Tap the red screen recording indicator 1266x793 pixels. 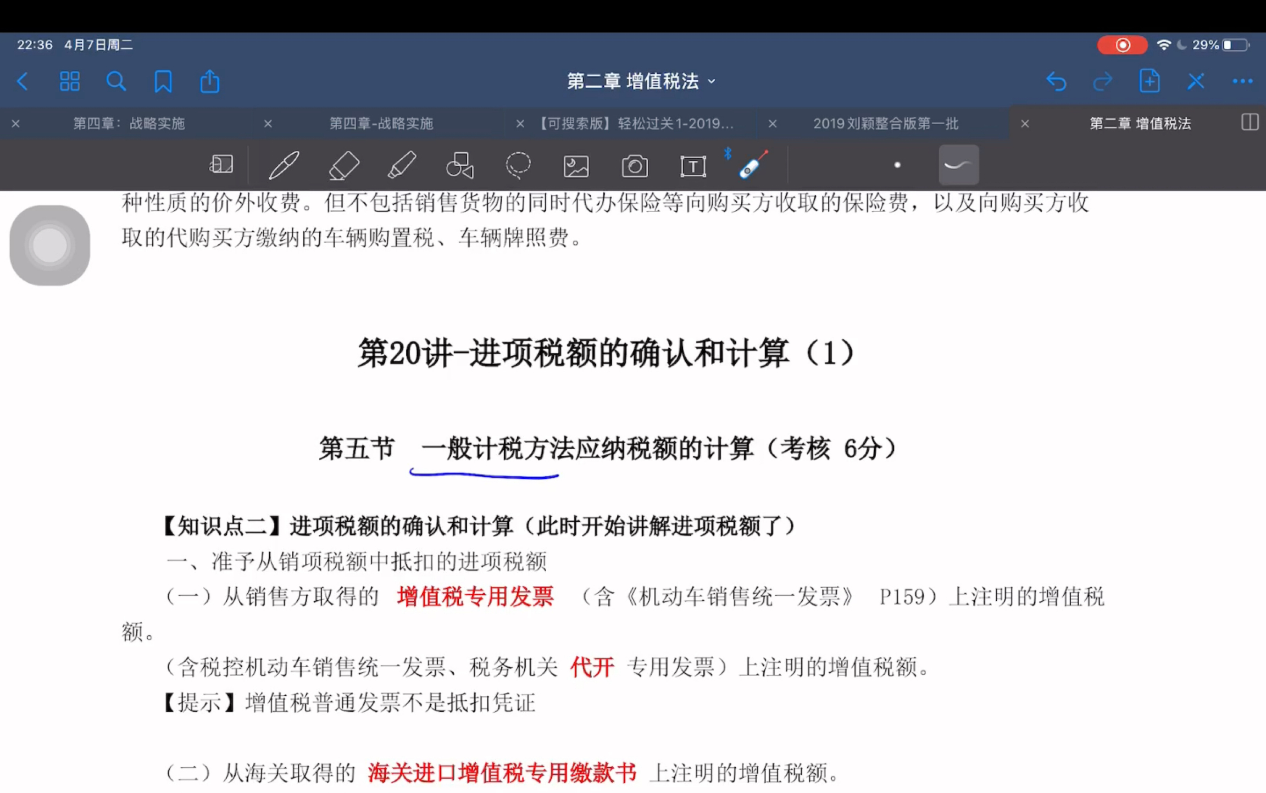tap(1122, 45)
